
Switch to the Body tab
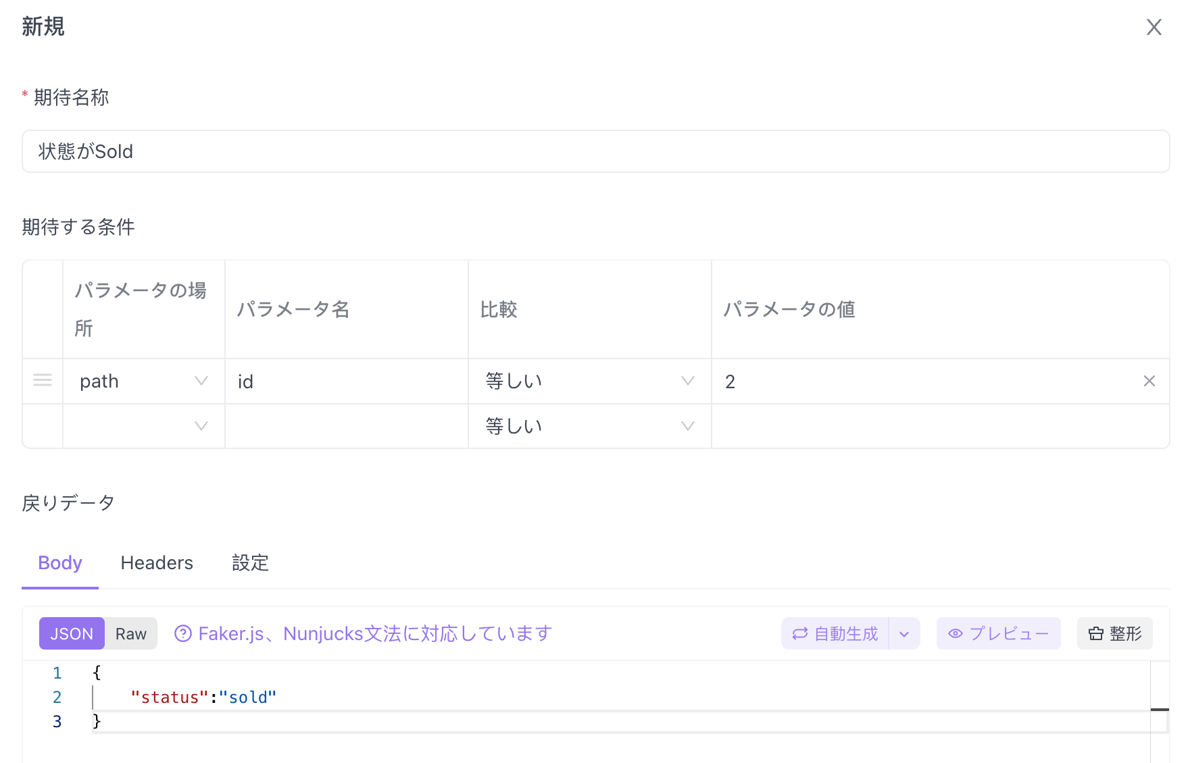60,562
